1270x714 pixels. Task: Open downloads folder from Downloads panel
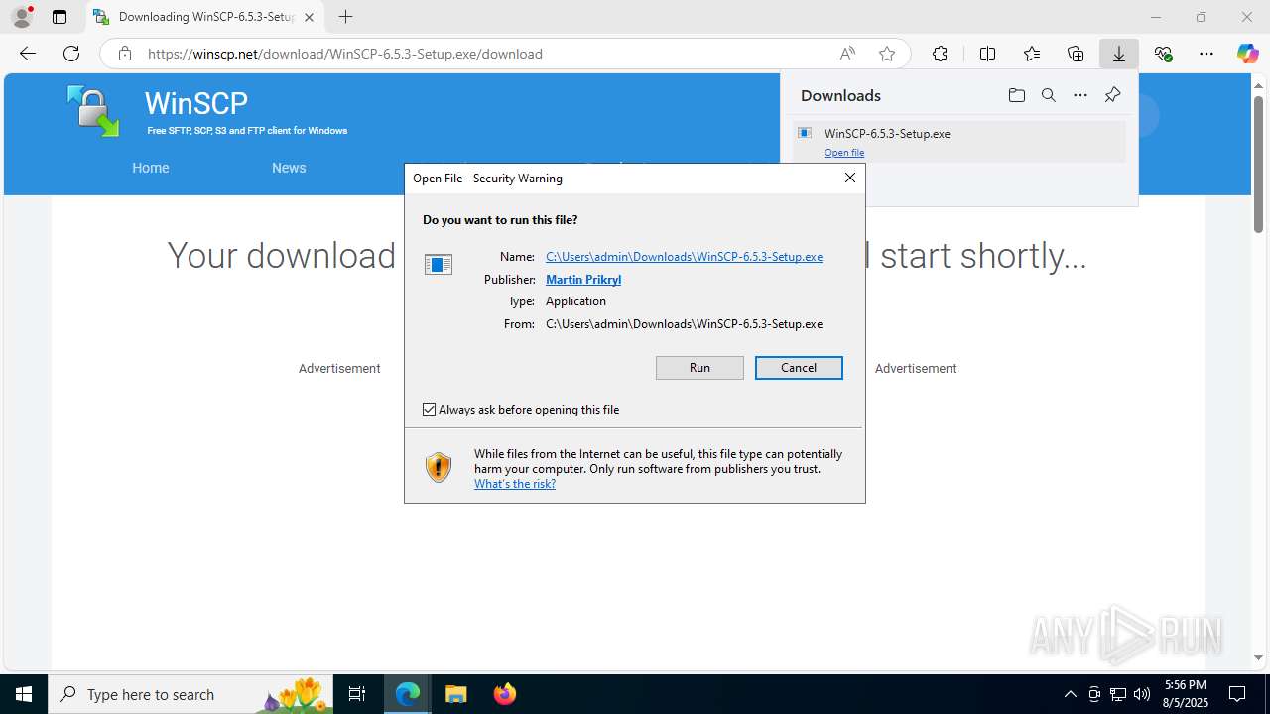coord(1016,95)
